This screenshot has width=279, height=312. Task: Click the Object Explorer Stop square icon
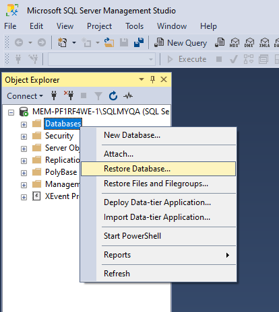coord(84,95)
